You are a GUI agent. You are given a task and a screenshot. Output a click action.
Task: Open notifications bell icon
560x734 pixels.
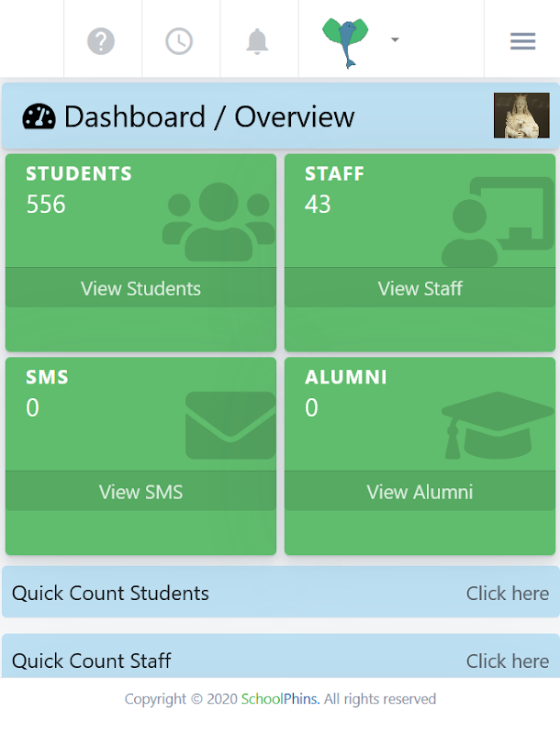(257, 41)
